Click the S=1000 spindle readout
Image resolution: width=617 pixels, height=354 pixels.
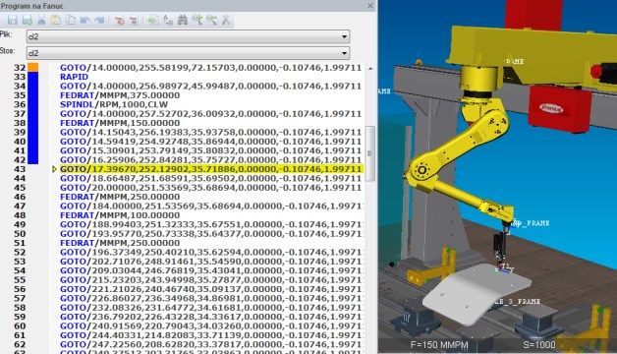539,345
